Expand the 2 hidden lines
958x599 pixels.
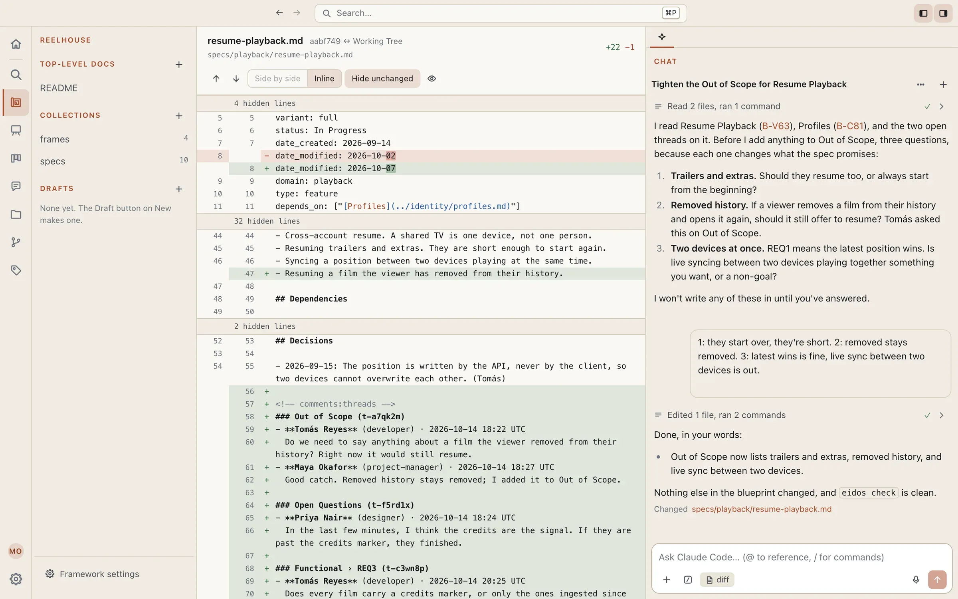[x=421, y=326]
